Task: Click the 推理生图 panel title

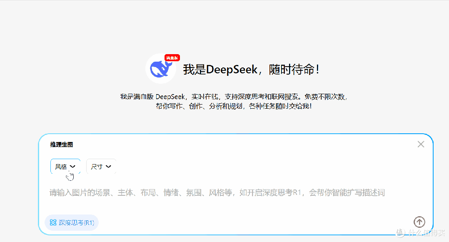Action: (x=62, y=145)
